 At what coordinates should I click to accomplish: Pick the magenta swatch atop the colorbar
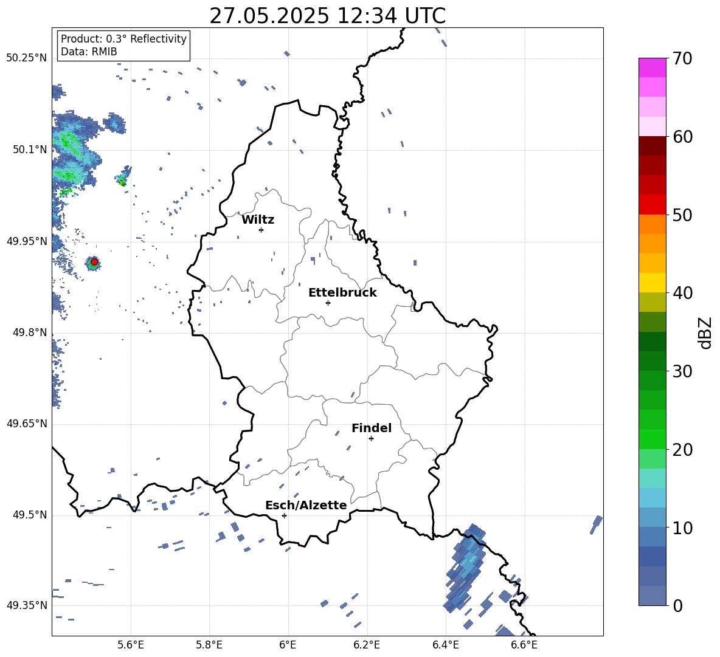pos(652,67)
